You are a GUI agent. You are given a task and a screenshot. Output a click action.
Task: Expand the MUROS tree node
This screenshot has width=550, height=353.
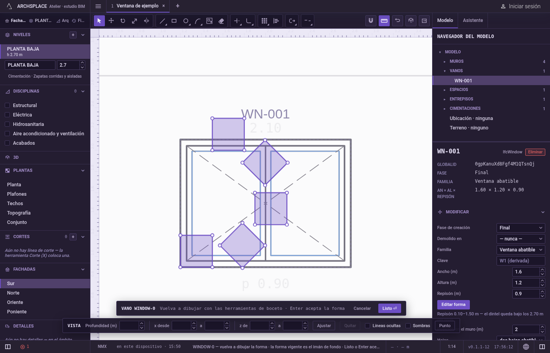[444, 62]
